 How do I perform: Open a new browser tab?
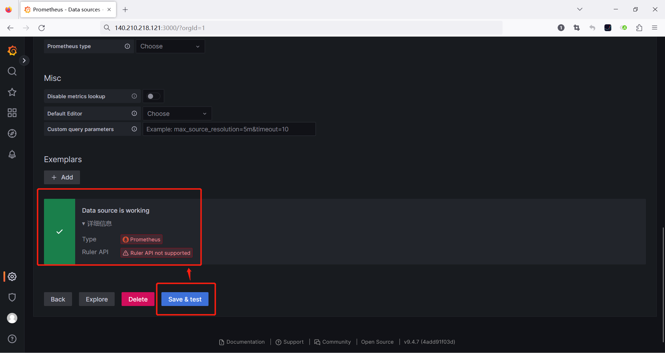(x=125, y=10)
